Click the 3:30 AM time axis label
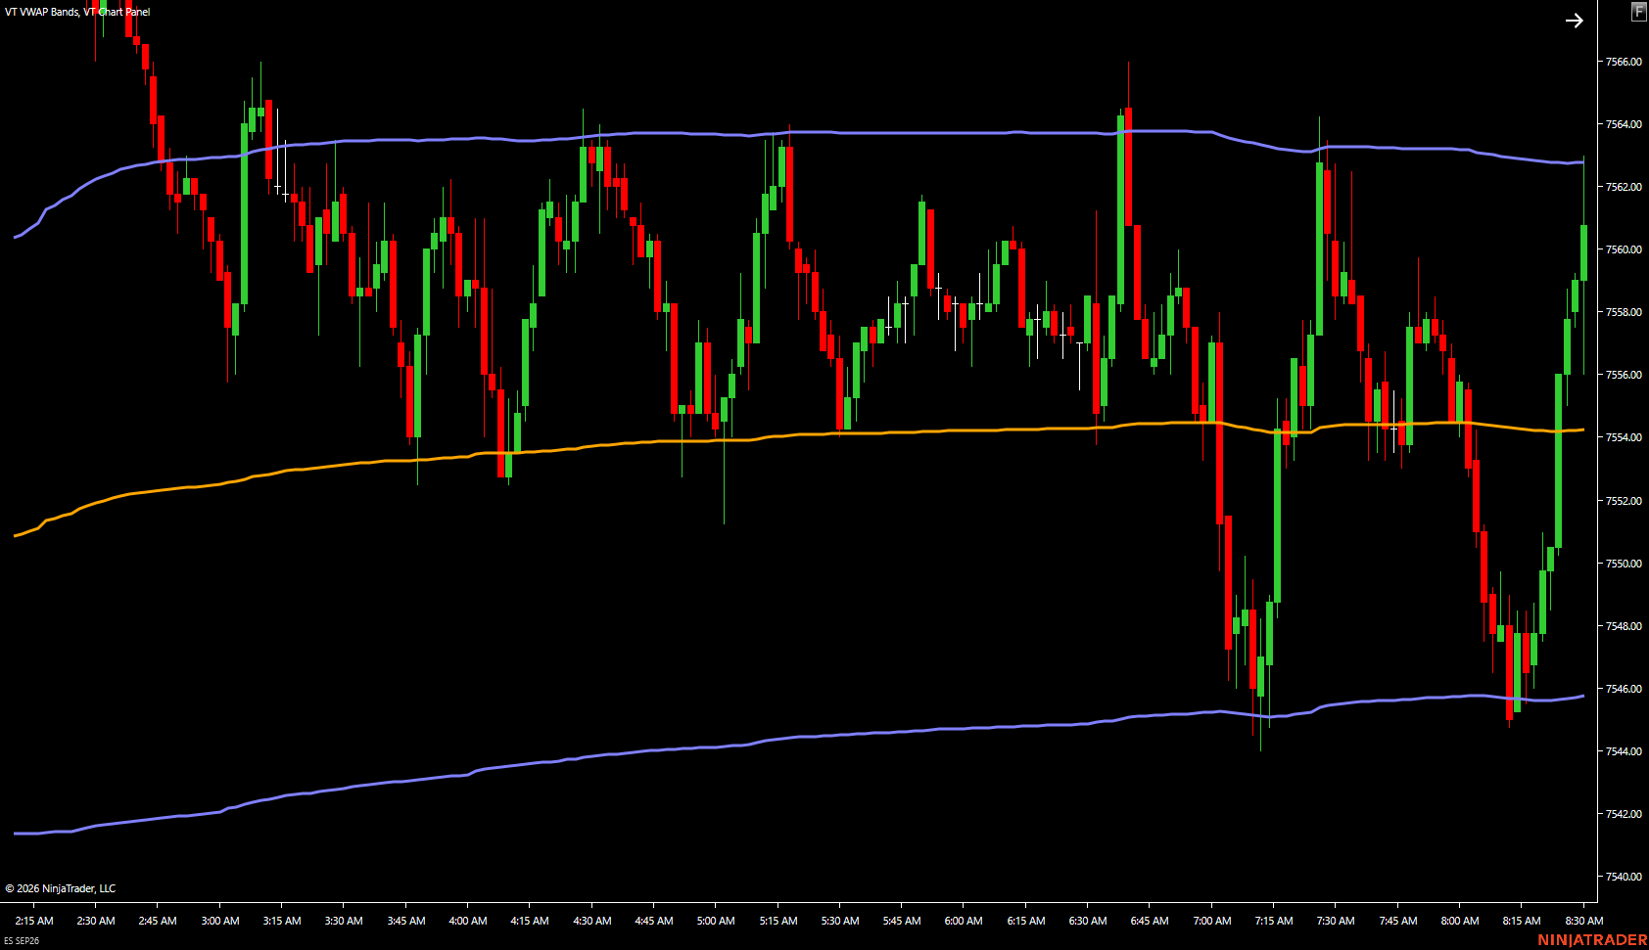1649x950 pixels. (344, 921)
